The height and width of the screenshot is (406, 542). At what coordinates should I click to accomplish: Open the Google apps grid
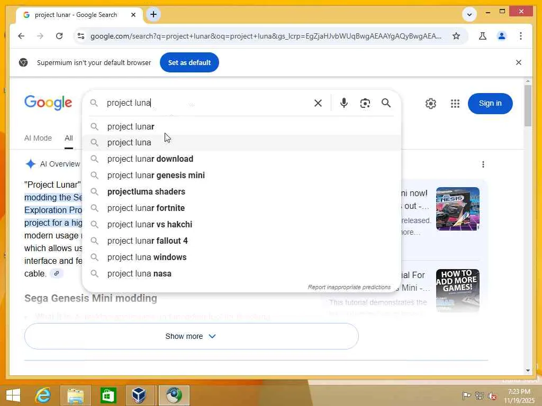tap(455, 104)
